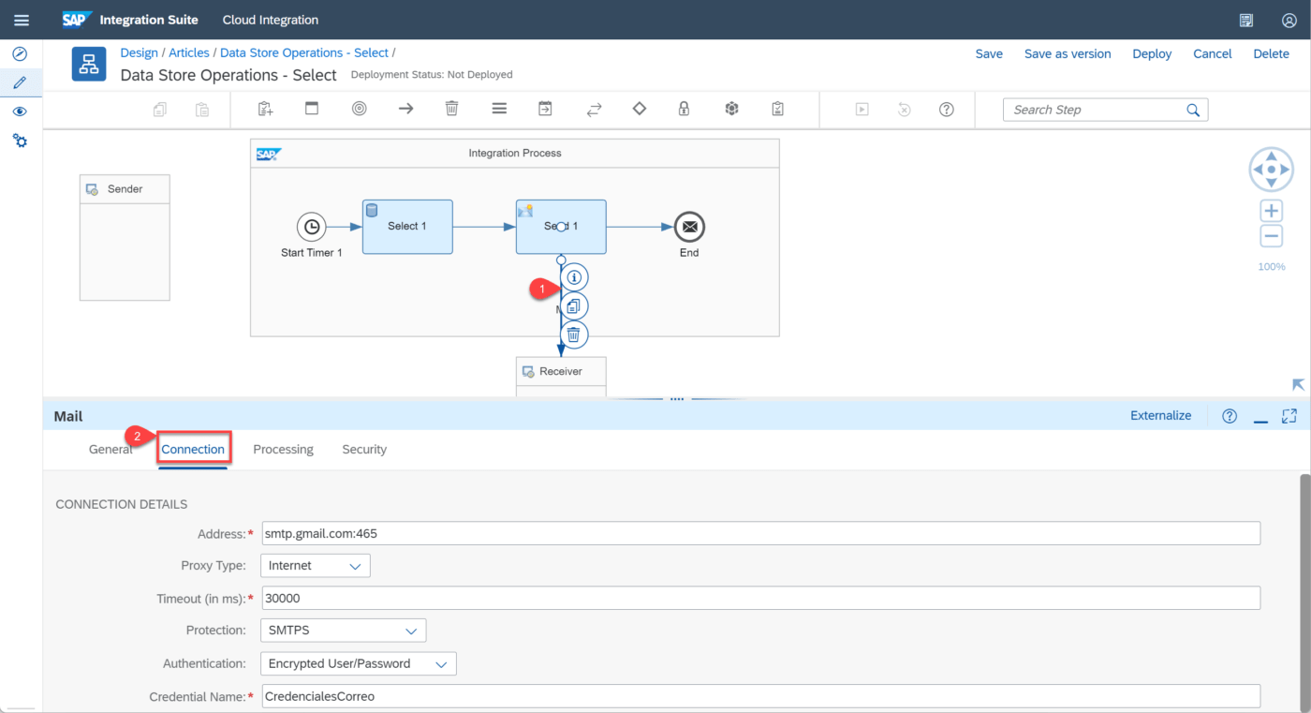
Task: Open the Design breadcrumb link
Action: pyautogui.click(x=140, y=53)
